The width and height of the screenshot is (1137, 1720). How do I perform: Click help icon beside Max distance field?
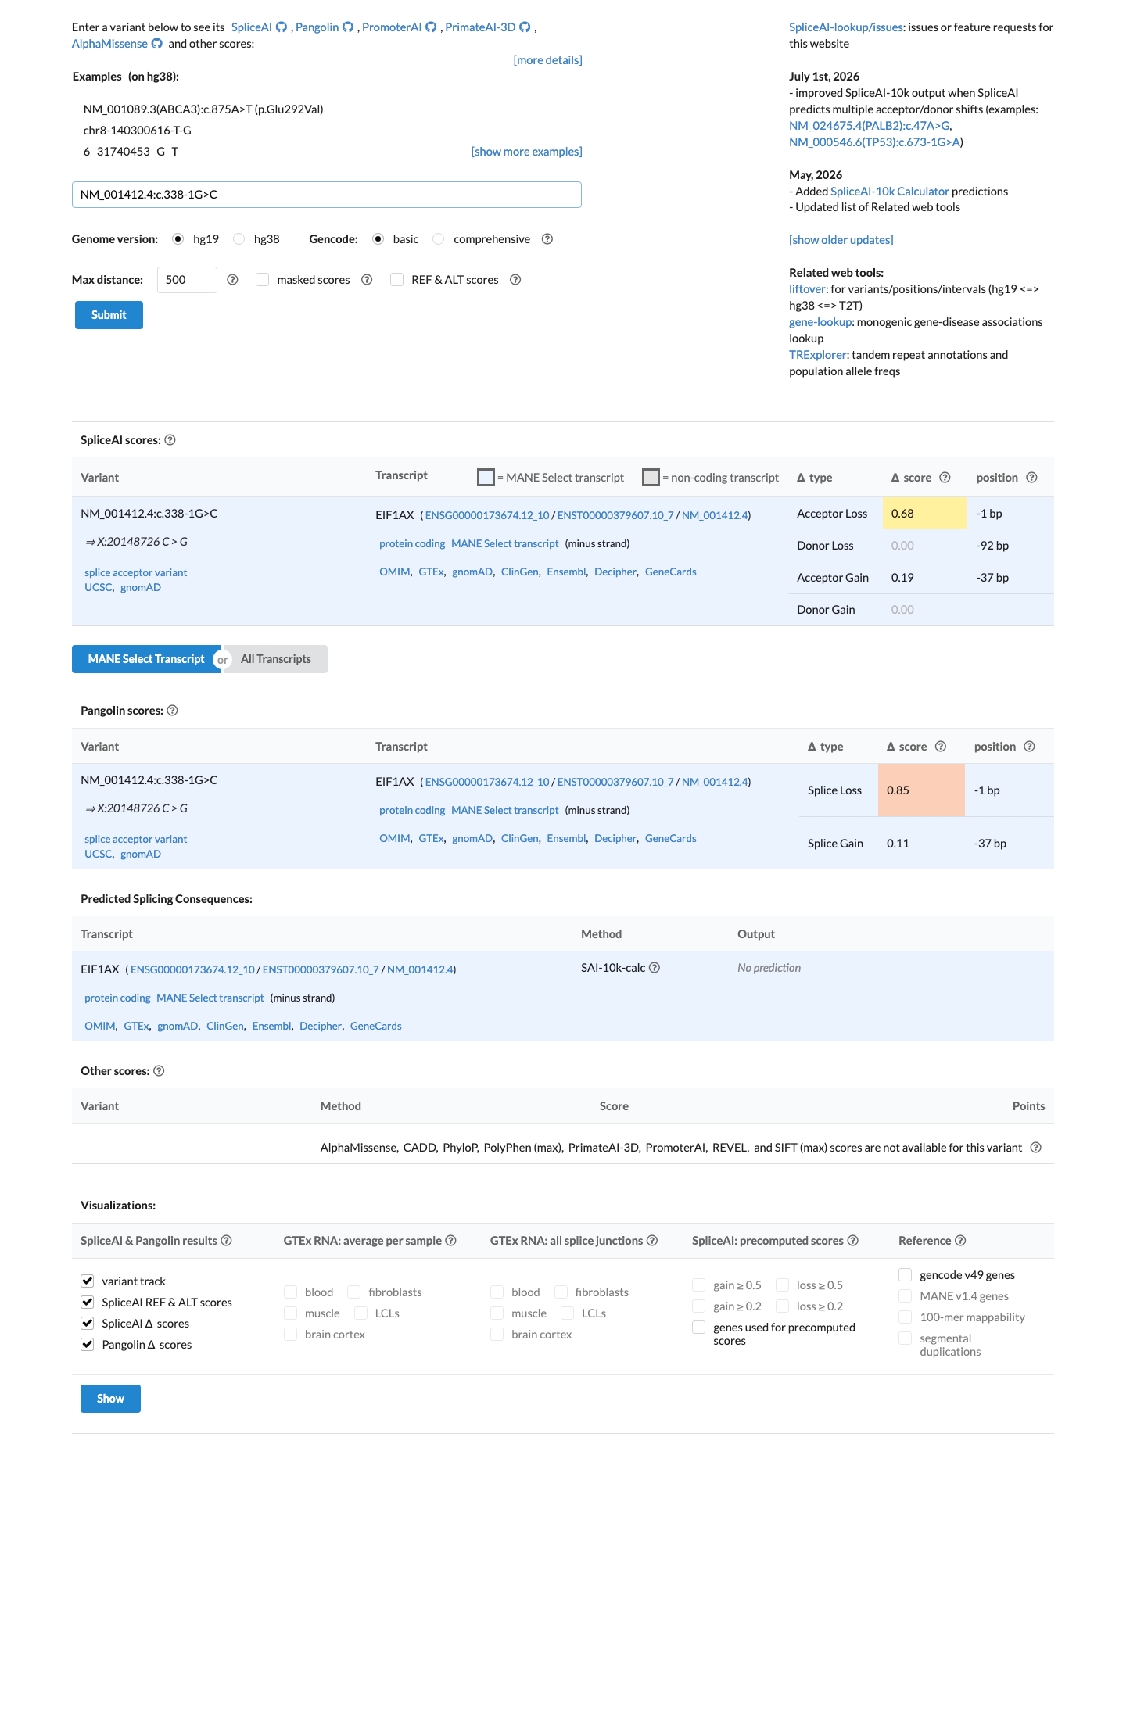tap(232, 280)
